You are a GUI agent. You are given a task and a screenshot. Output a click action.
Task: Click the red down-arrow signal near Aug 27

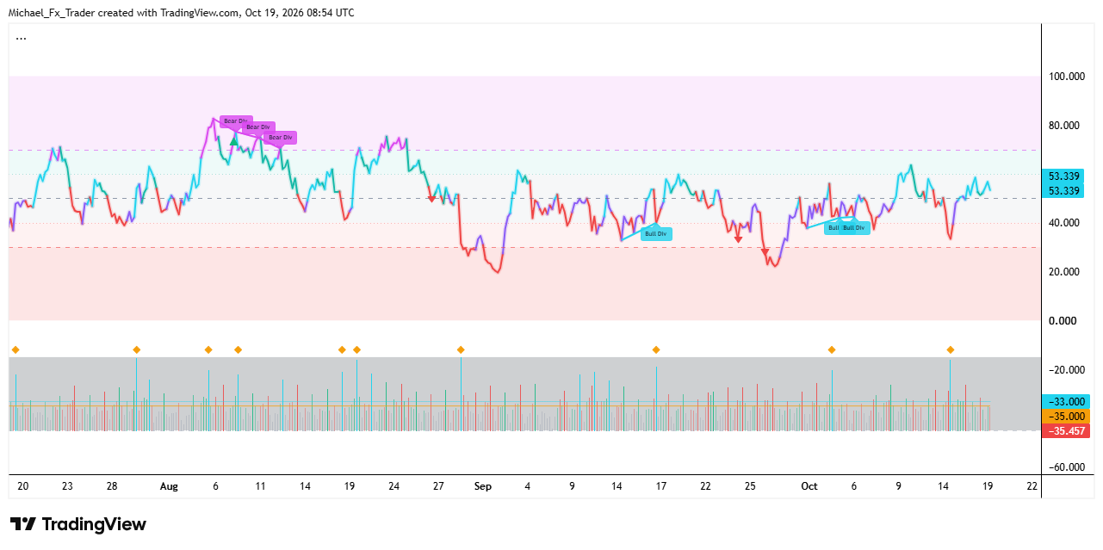click(x=432, y=199)
